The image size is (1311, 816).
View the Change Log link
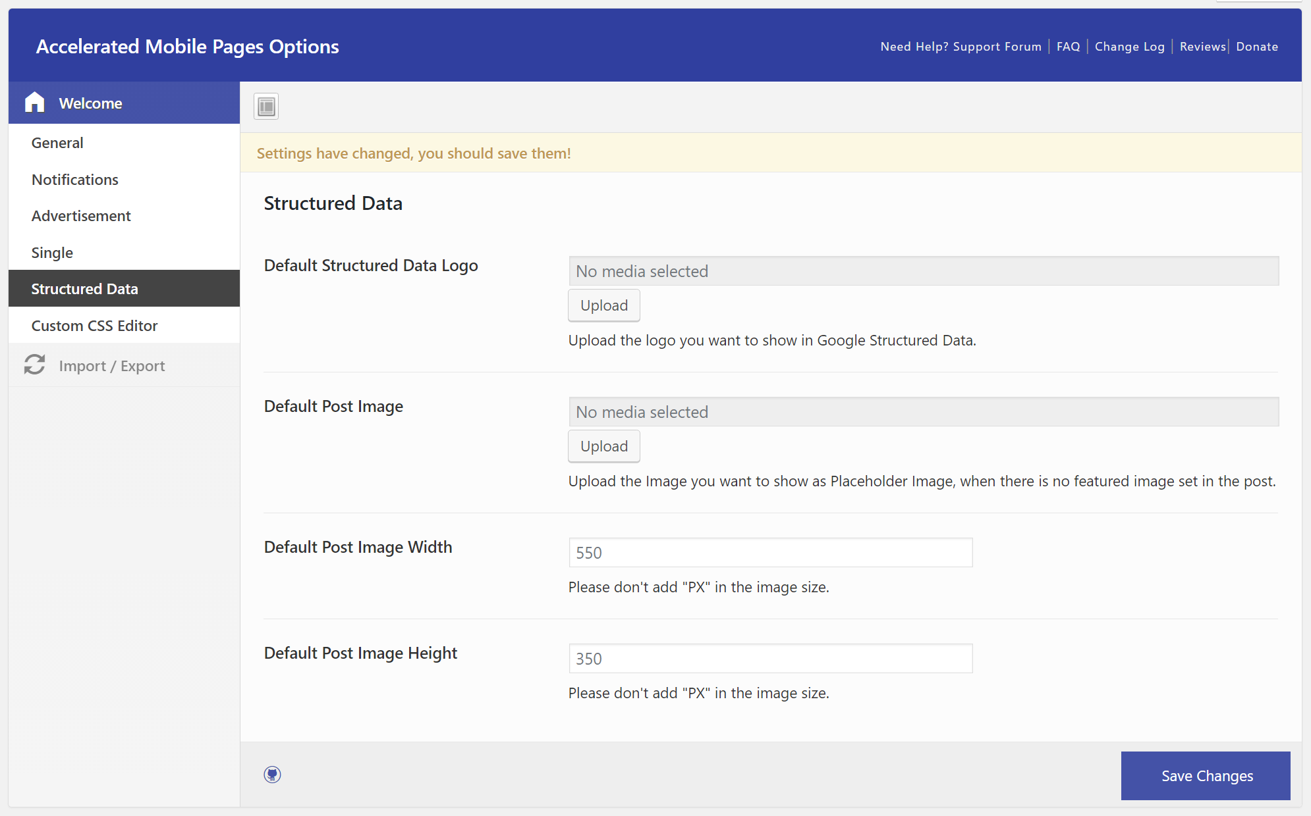[1129, 47]
